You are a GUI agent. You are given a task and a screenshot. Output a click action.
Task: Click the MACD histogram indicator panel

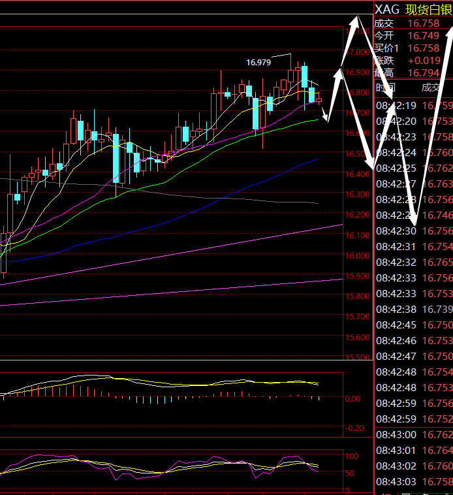(171, 405)
